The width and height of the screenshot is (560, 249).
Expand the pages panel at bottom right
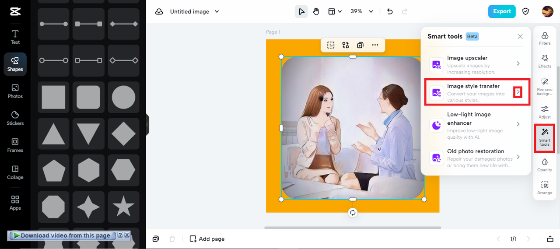(x=550, y=239)
